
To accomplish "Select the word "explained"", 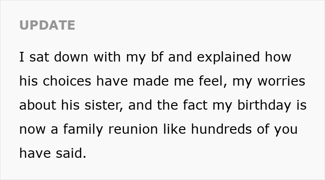I will [228, 57].
